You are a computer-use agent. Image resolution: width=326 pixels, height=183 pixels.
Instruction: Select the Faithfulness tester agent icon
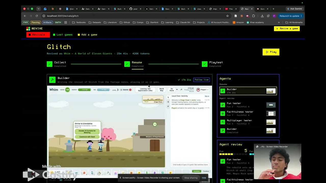click(223, 113)
